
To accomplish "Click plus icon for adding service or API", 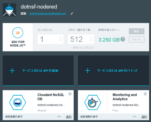I will click(12, 70).
